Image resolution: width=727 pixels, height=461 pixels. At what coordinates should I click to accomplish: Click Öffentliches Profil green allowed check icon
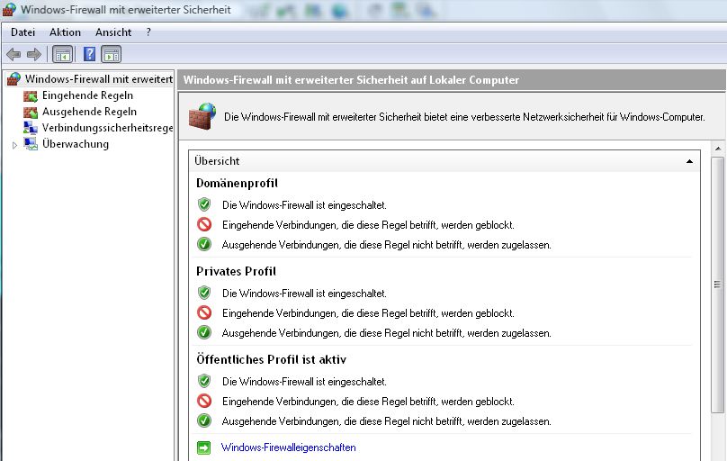click(x=204, y=420)
